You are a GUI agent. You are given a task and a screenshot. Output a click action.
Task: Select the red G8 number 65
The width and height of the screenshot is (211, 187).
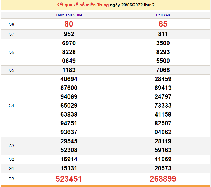(163, 24)
